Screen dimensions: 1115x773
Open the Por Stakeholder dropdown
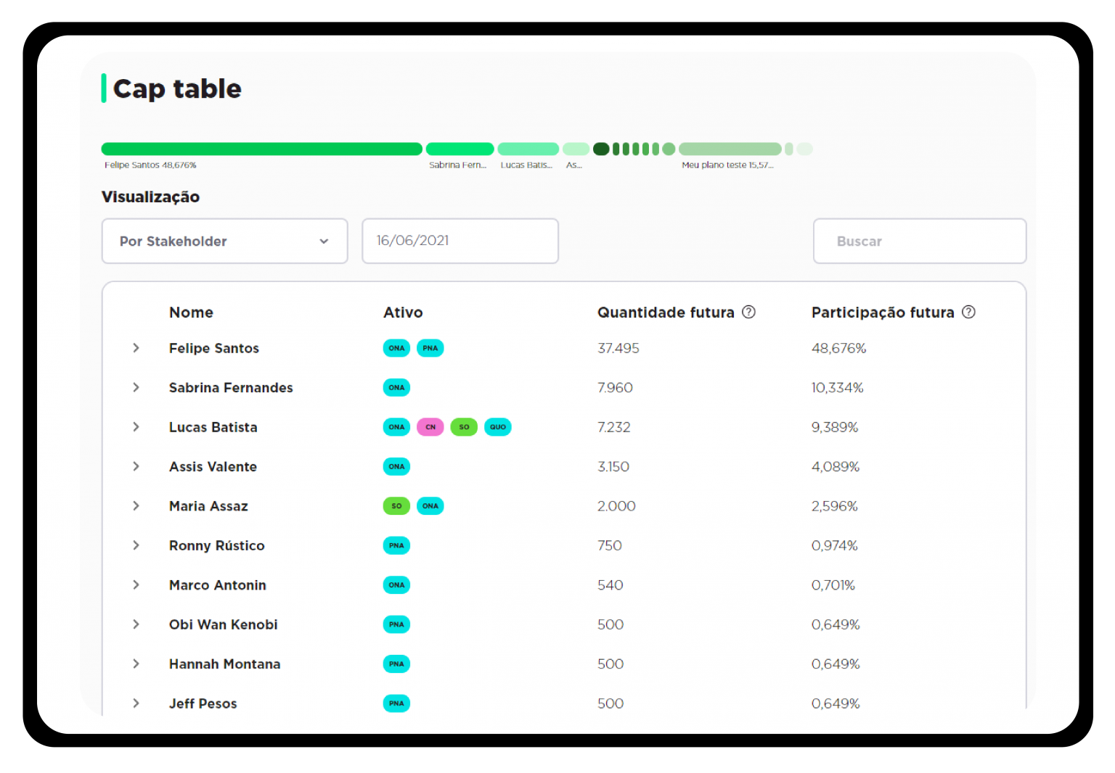click(x=224, y=241)
